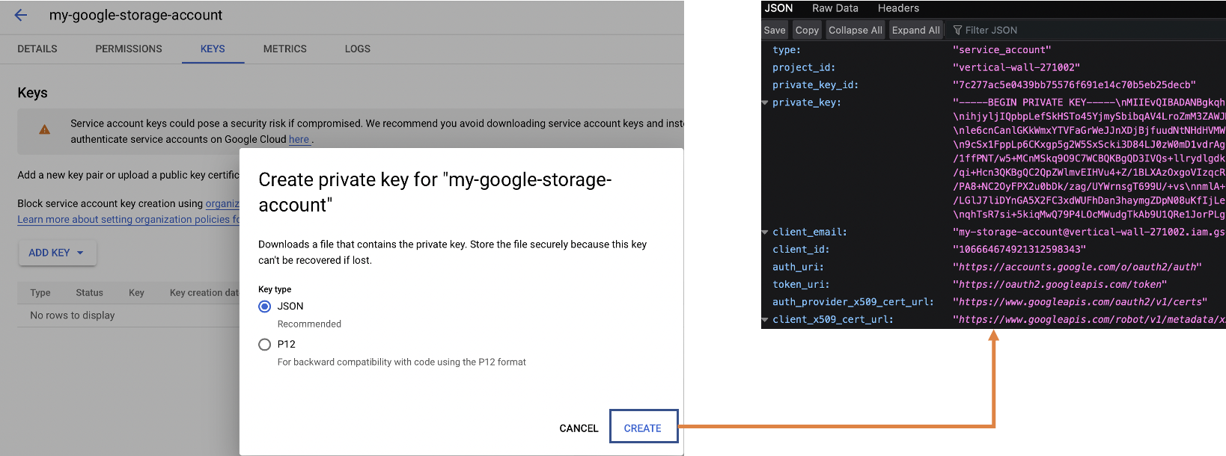
Task: Open the ADD KEY dropdown
Action: (x=57, y=253)
